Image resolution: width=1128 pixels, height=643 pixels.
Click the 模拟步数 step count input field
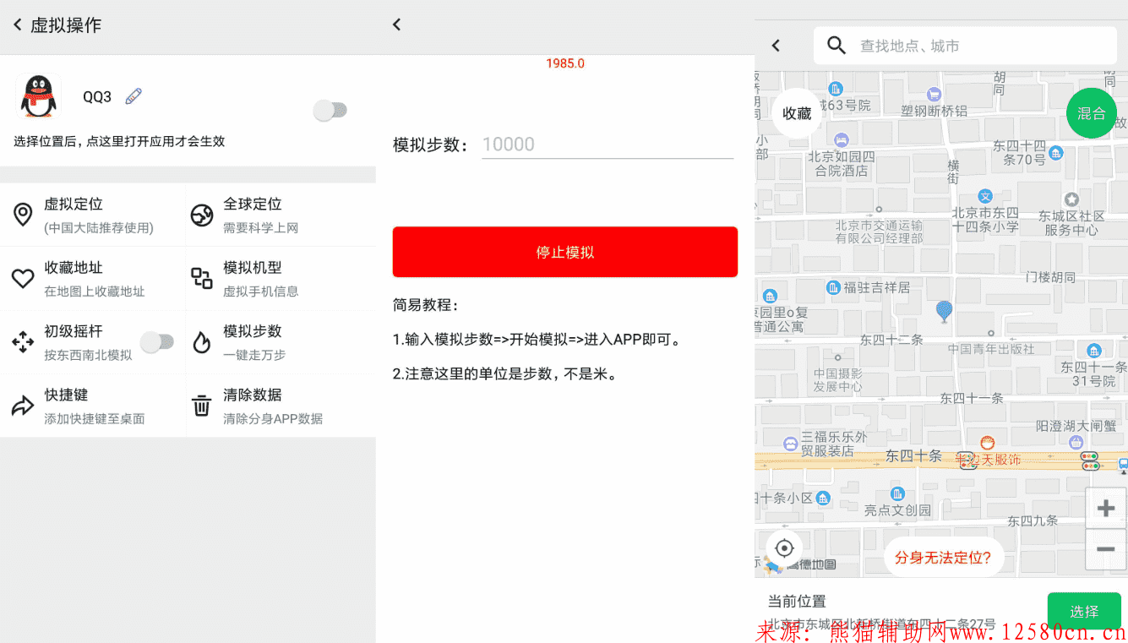point(607,144)
